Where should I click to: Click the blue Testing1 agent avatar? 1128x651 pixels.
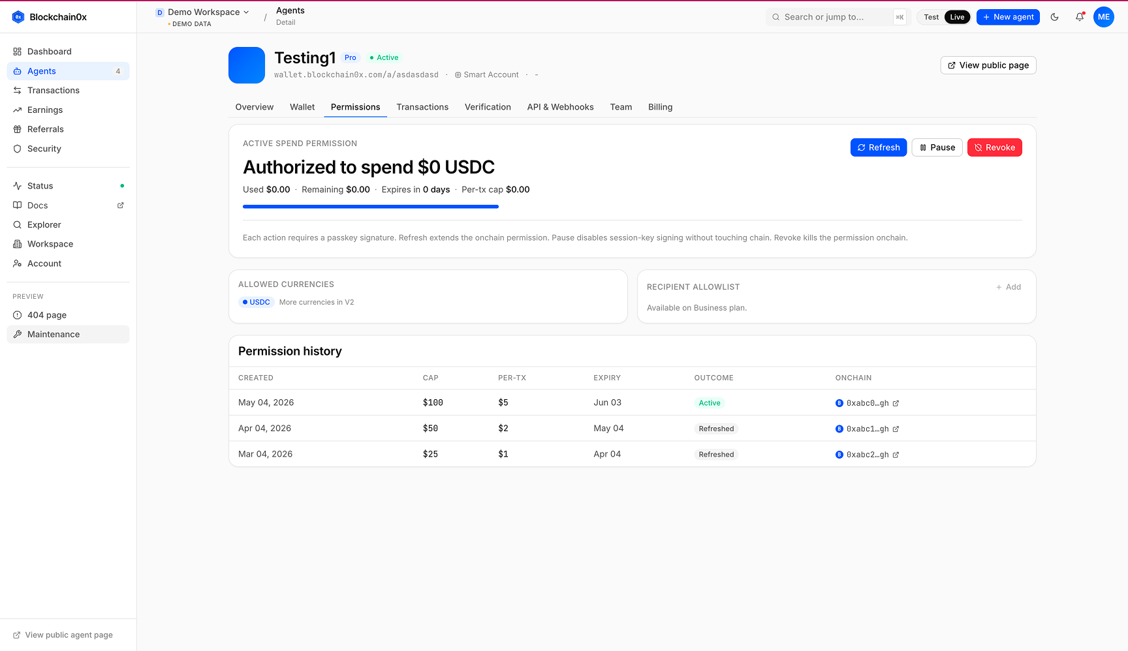click(247, 65)
